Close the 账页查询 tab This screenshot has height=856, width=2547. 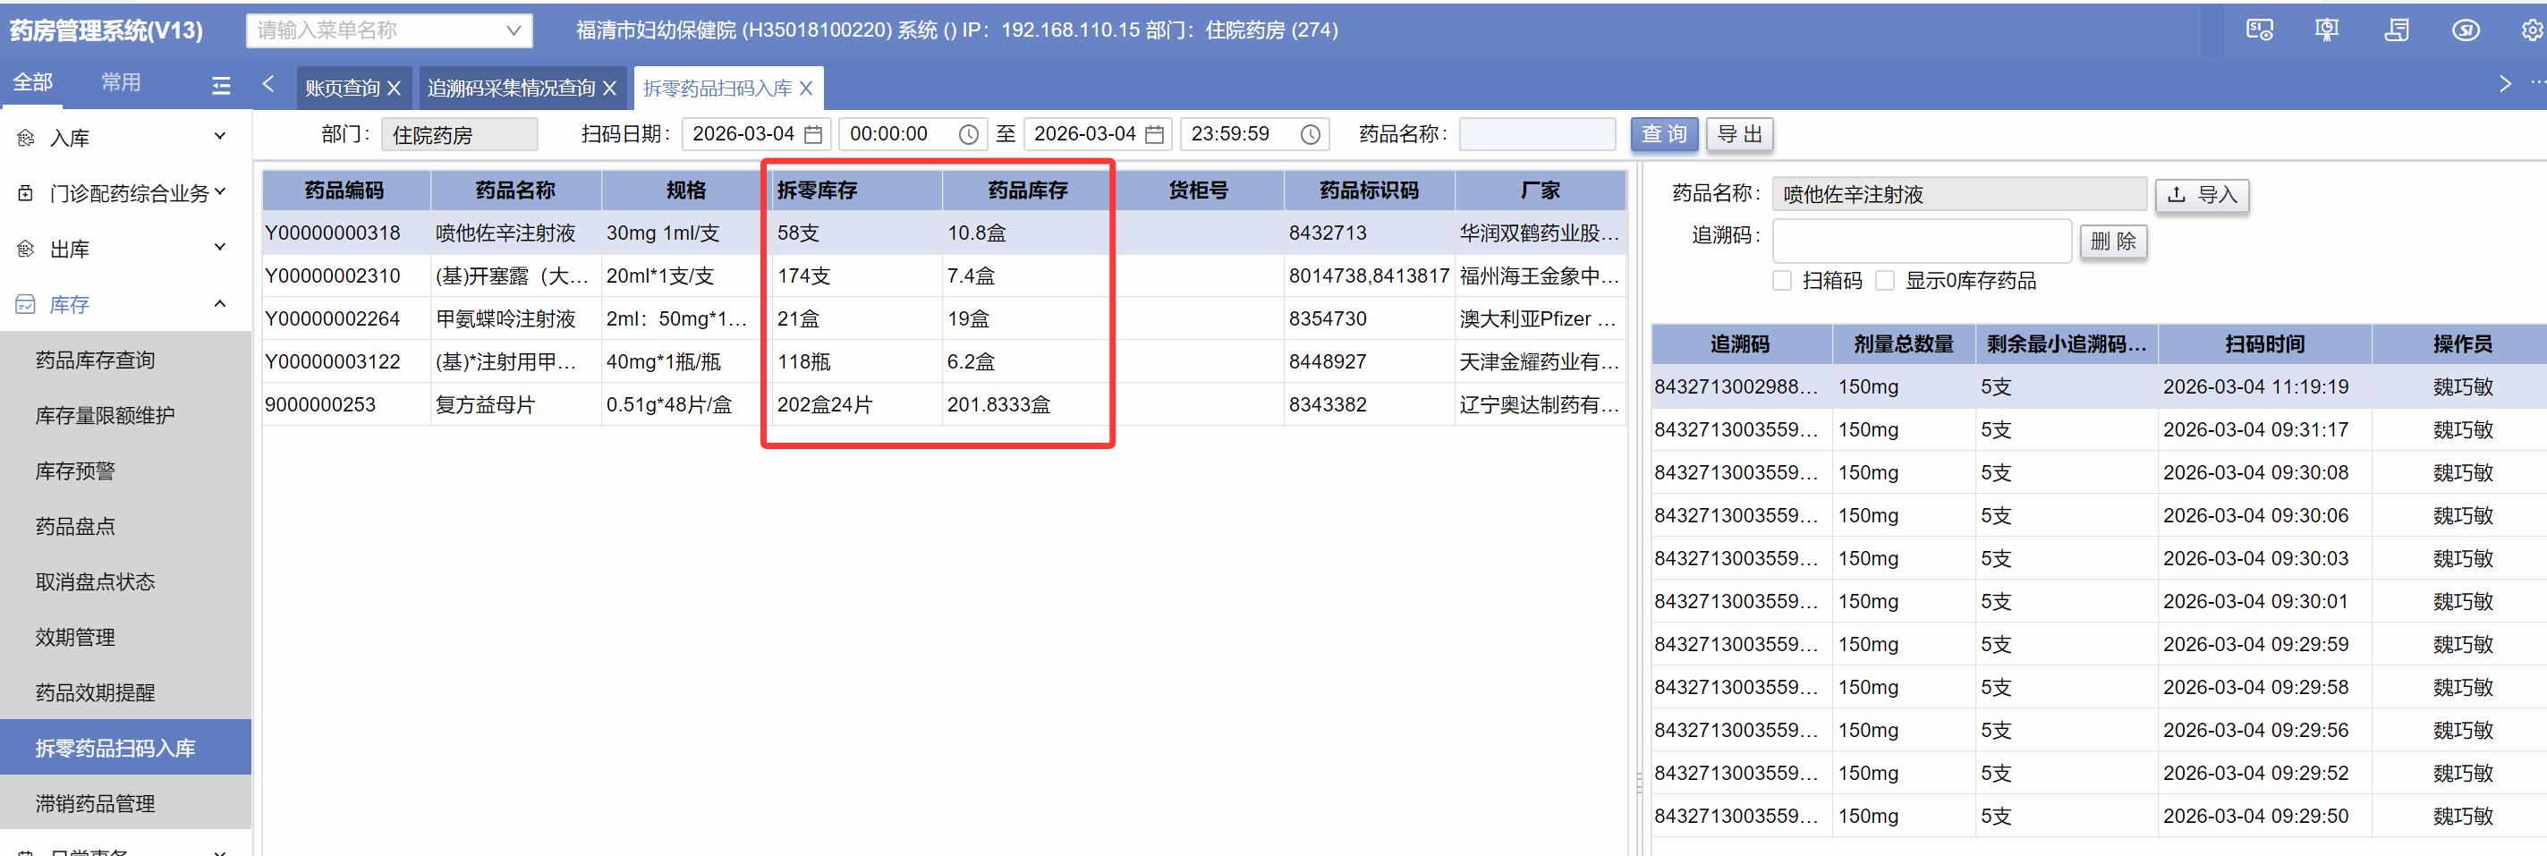click(394, 88)
